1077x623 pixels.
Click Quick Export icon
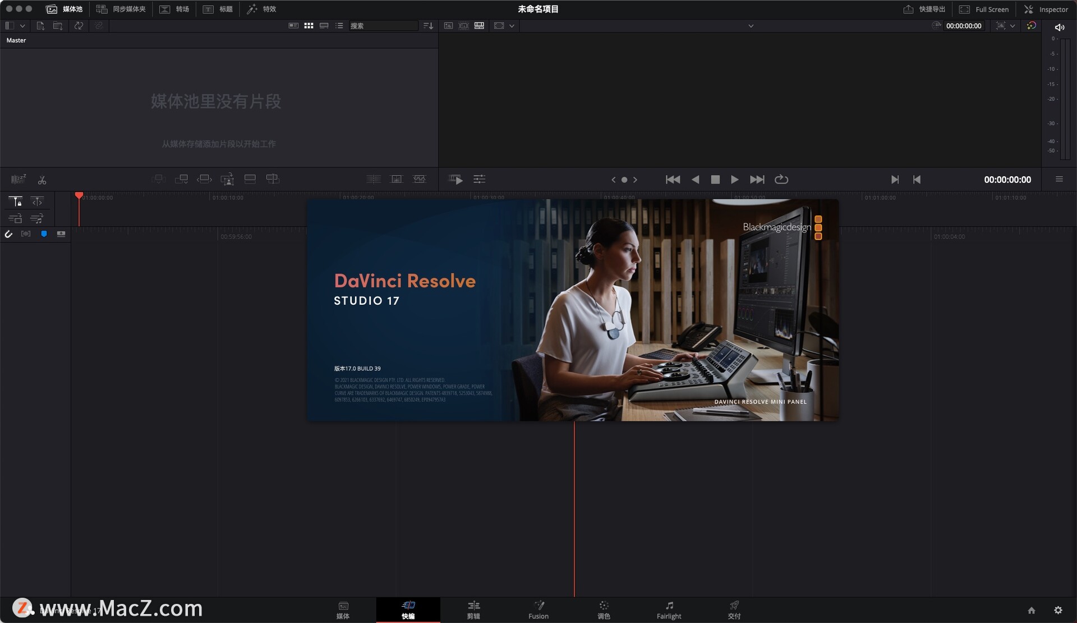point(924,10)
